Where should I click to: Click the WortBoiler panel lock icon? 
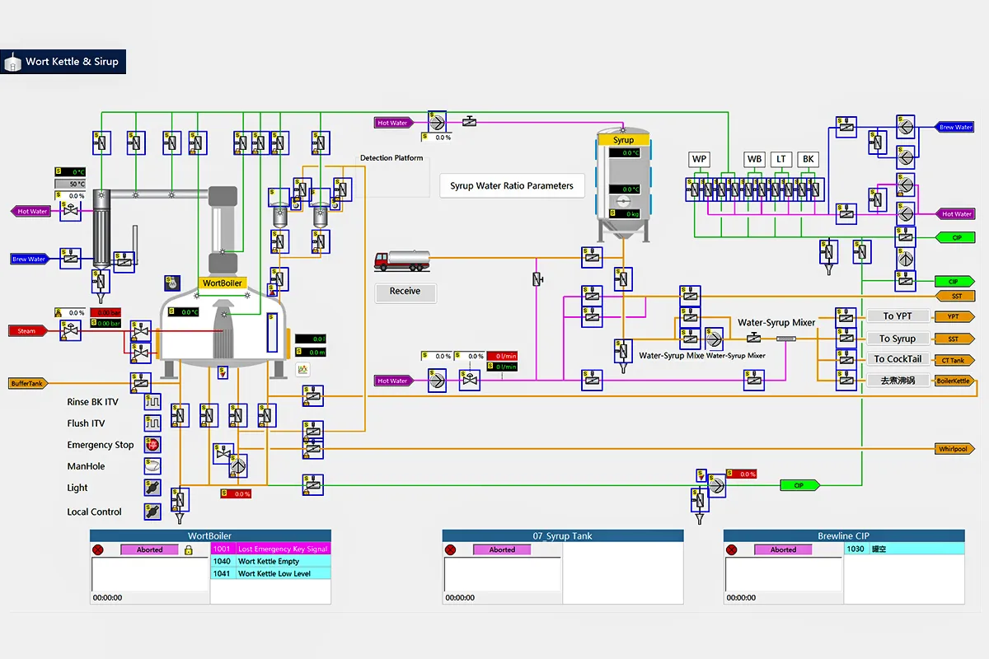188,549
